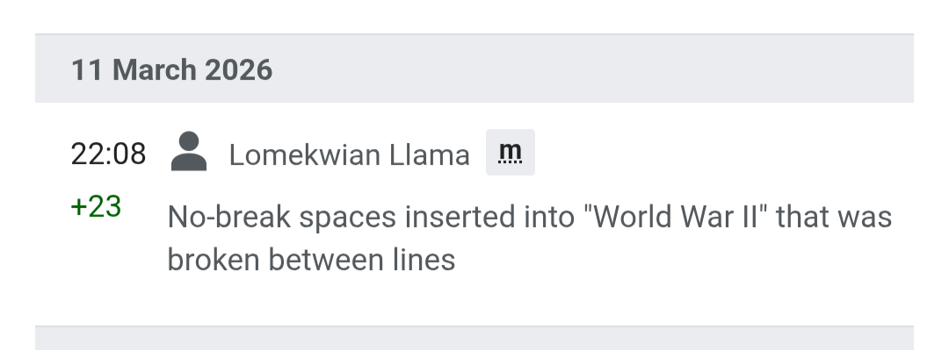Open the 22:08 revision timestamp
Screen dimensions: 949x350
(x=108, y=154)
